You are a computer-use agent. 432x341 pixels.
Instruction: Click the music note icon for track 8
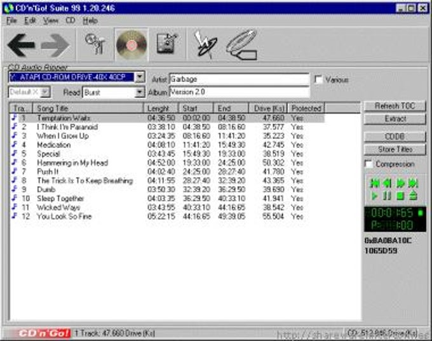click(15, 180)
